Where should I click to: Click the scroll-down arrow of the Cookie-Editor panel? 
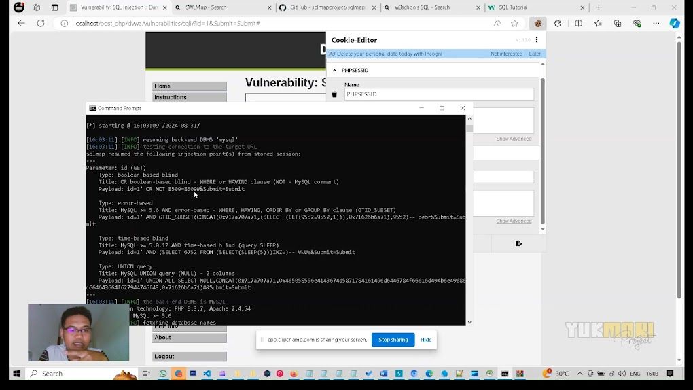tap(543, 229)
